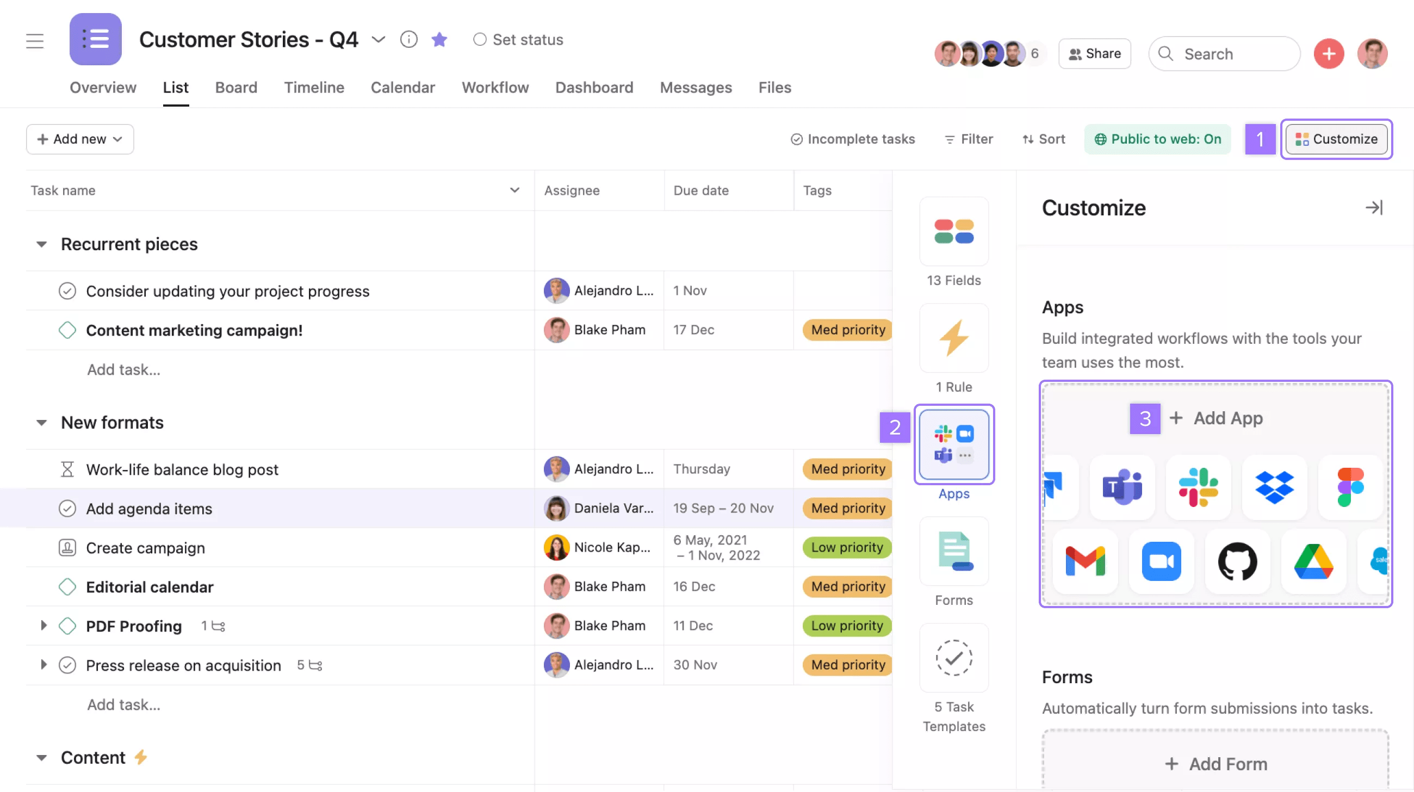Screen dimensions: 1414x792
Task: Switch to the Board tab
Action: pos(236,87)
